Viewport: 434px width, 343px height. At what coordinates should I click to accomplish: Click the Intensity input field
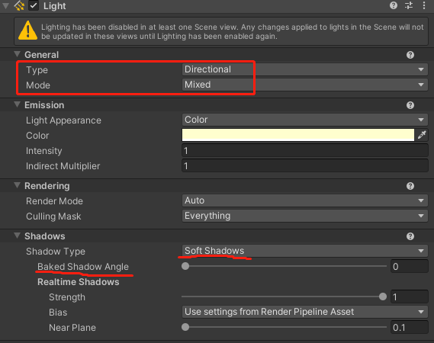tap(305, 151)
